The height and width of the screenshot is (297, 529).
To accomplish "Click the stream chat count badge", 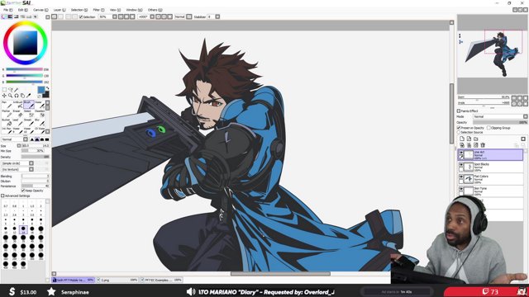I will point(490,291).
